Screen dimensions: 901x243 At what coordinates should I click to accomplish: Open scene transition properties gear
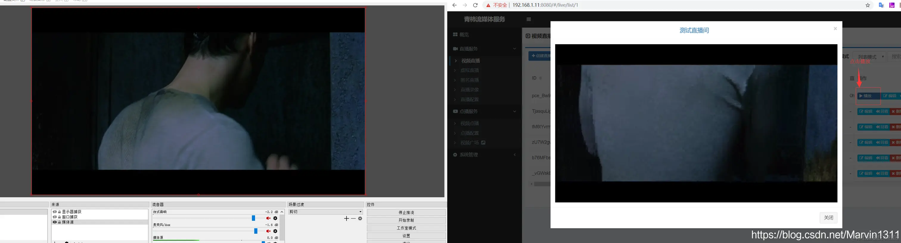360,219
